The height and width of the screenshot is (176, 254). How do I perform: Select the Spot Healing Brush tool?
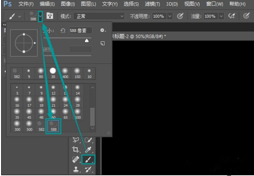tap(76, 160)
